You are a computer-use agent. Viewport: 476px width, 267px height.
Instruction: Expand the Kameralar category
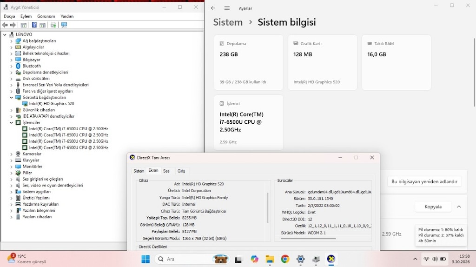(x=11, y=154)
